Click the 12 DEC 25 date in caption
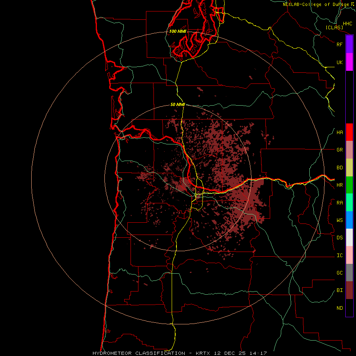 tap(229, 353)
